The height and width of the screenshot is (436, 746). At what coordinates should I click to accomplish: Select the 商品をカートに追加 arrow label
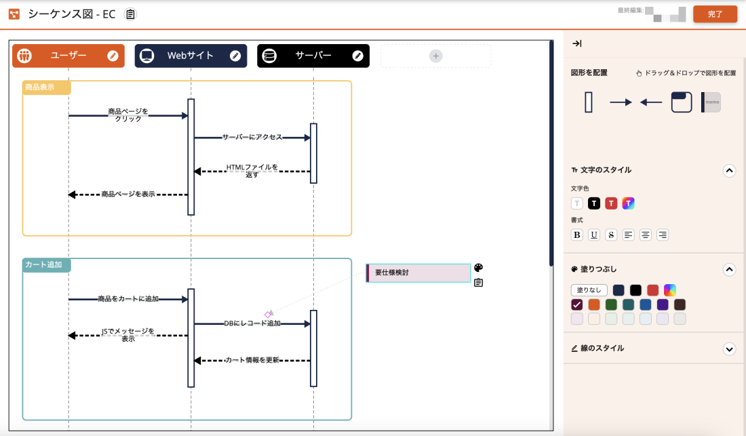point(128,298)
